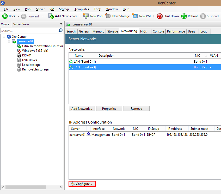Open the Back history dropdown arrow
Screen dimensions: 221x194
[19, 16]
